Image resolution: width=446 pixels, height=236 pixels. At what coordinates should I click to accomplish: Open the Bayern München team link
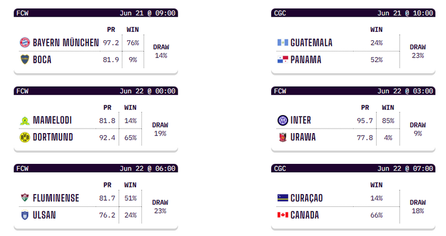pyautogui.click(x=65, y=43)
